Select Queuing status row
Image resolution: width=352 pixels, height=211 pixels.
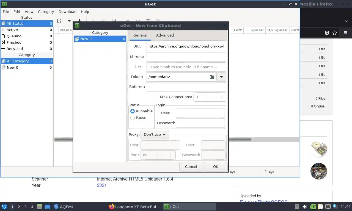[x=27, y=36]
